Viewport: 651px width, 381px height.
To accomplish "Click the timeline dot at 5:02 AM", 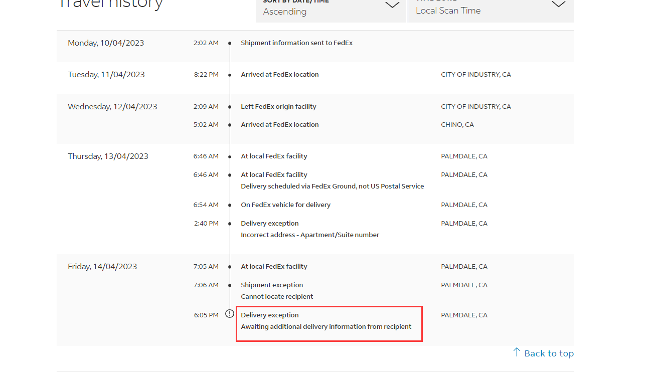I will [230, 125].
